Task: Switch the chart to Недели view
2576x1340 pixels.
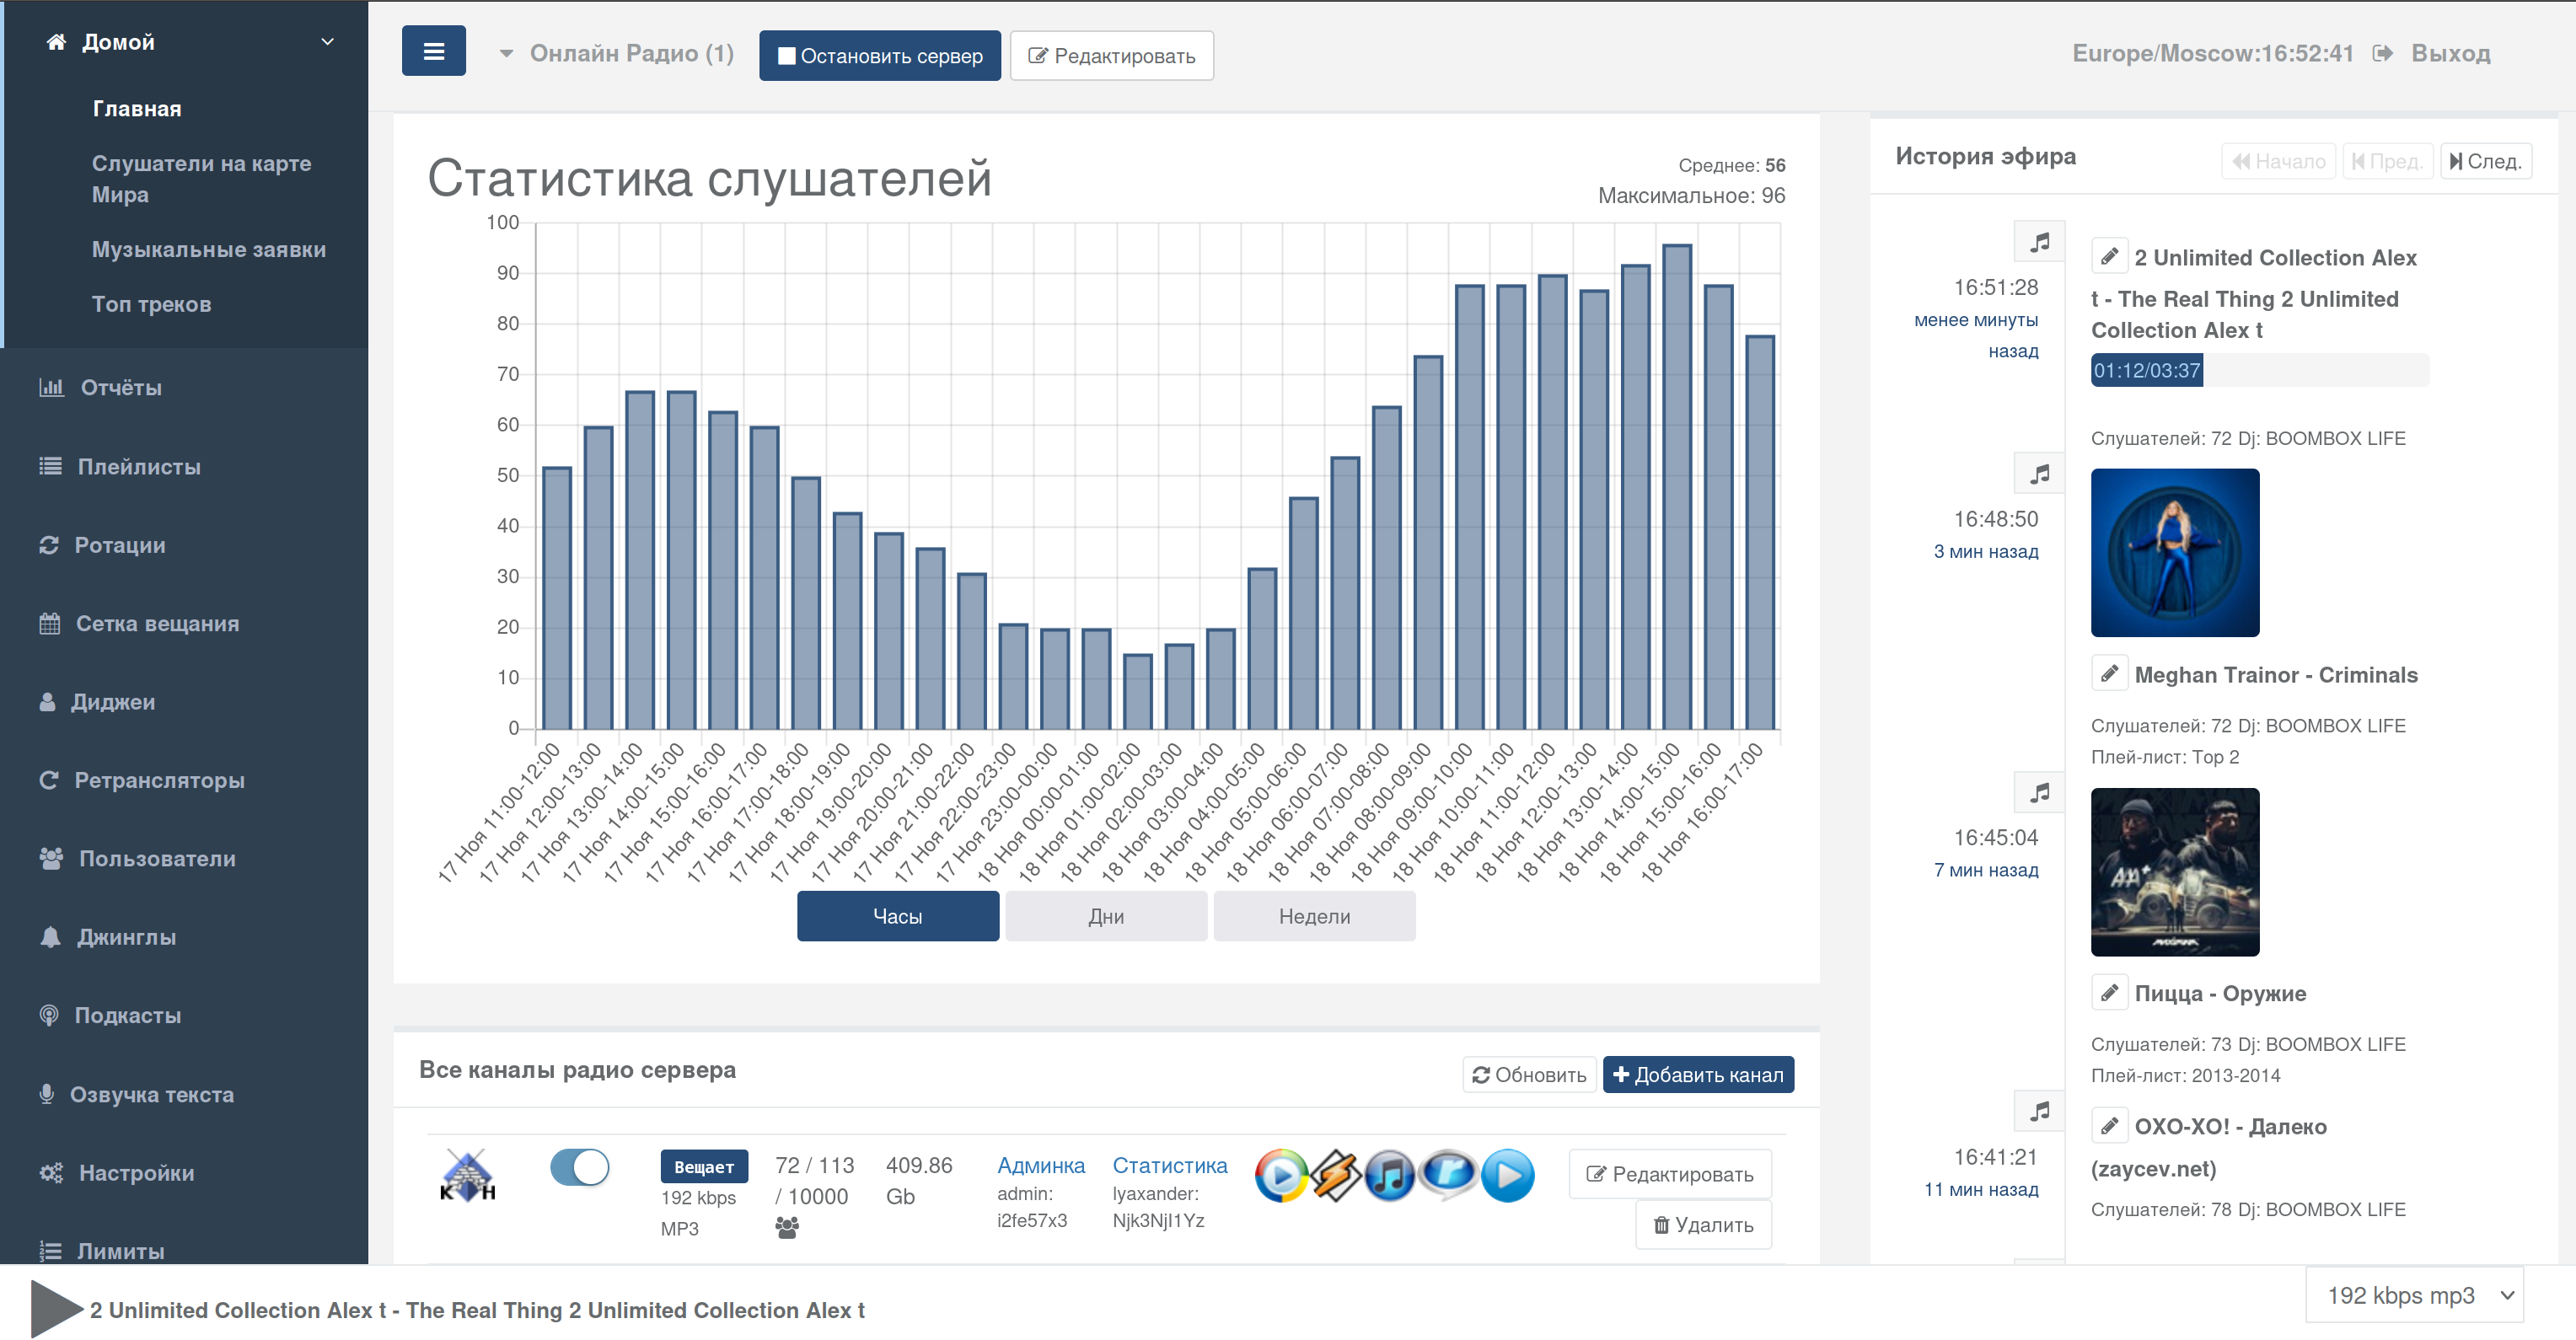Action: tap(1313, 916)
